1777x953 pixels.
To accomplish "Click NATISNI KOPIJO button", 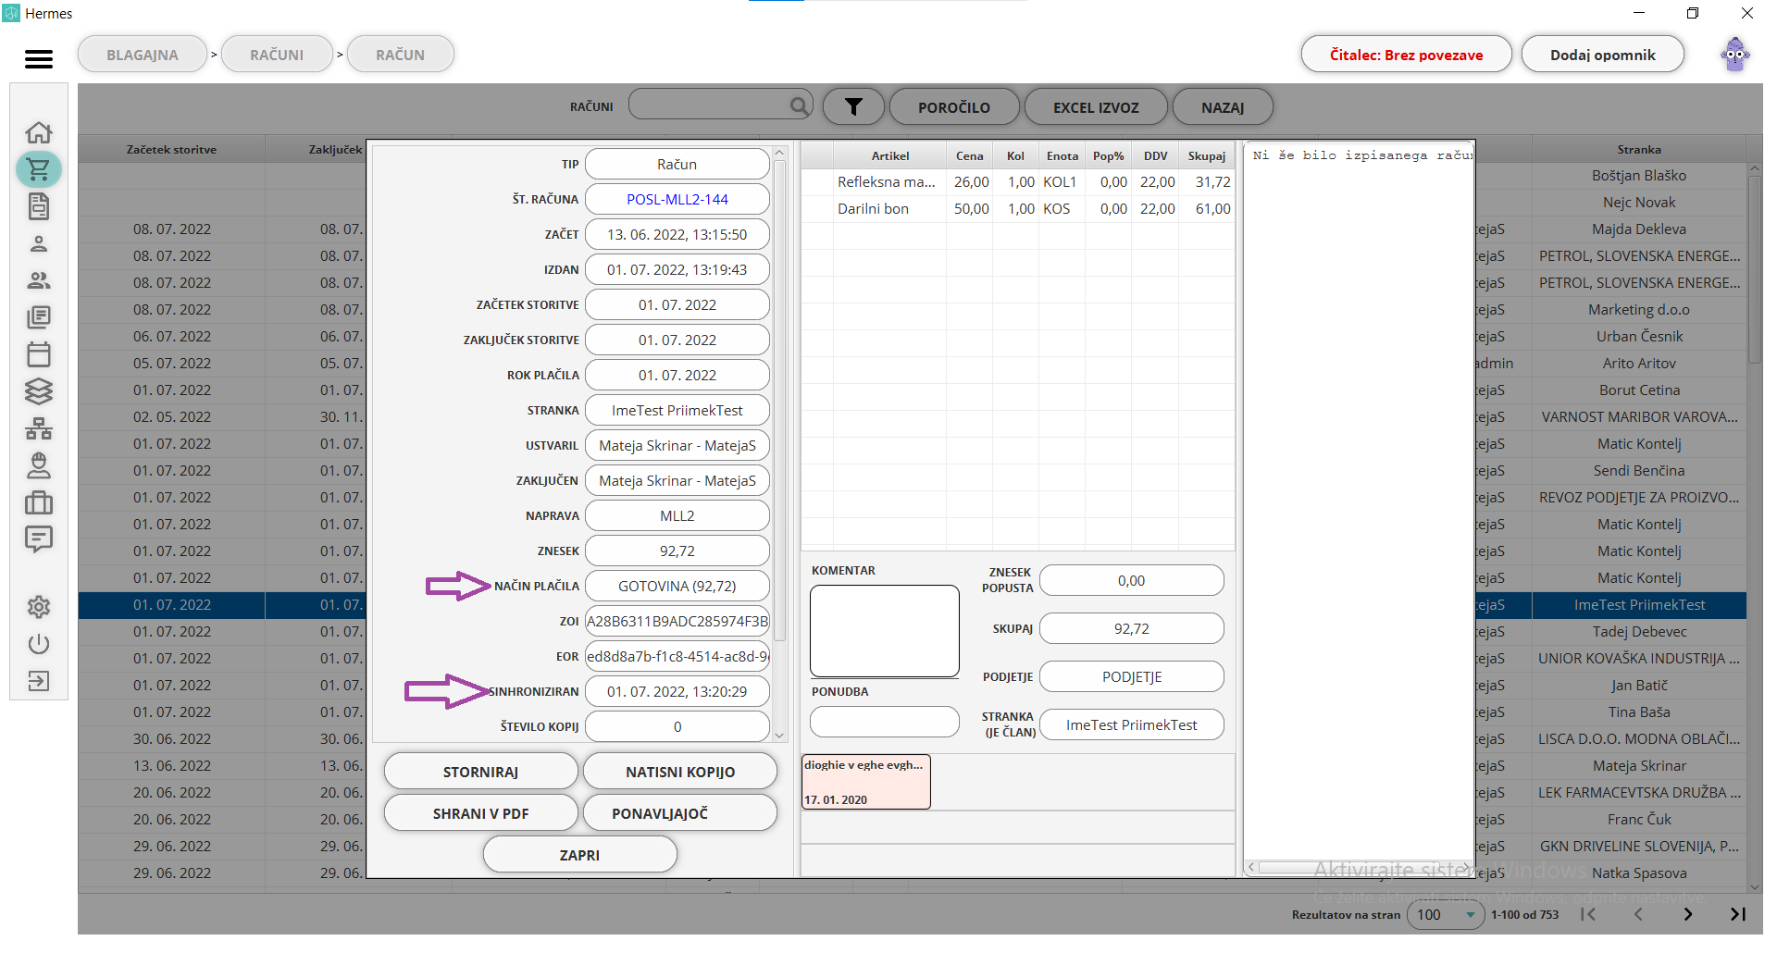I will click(x=680, y=771).
